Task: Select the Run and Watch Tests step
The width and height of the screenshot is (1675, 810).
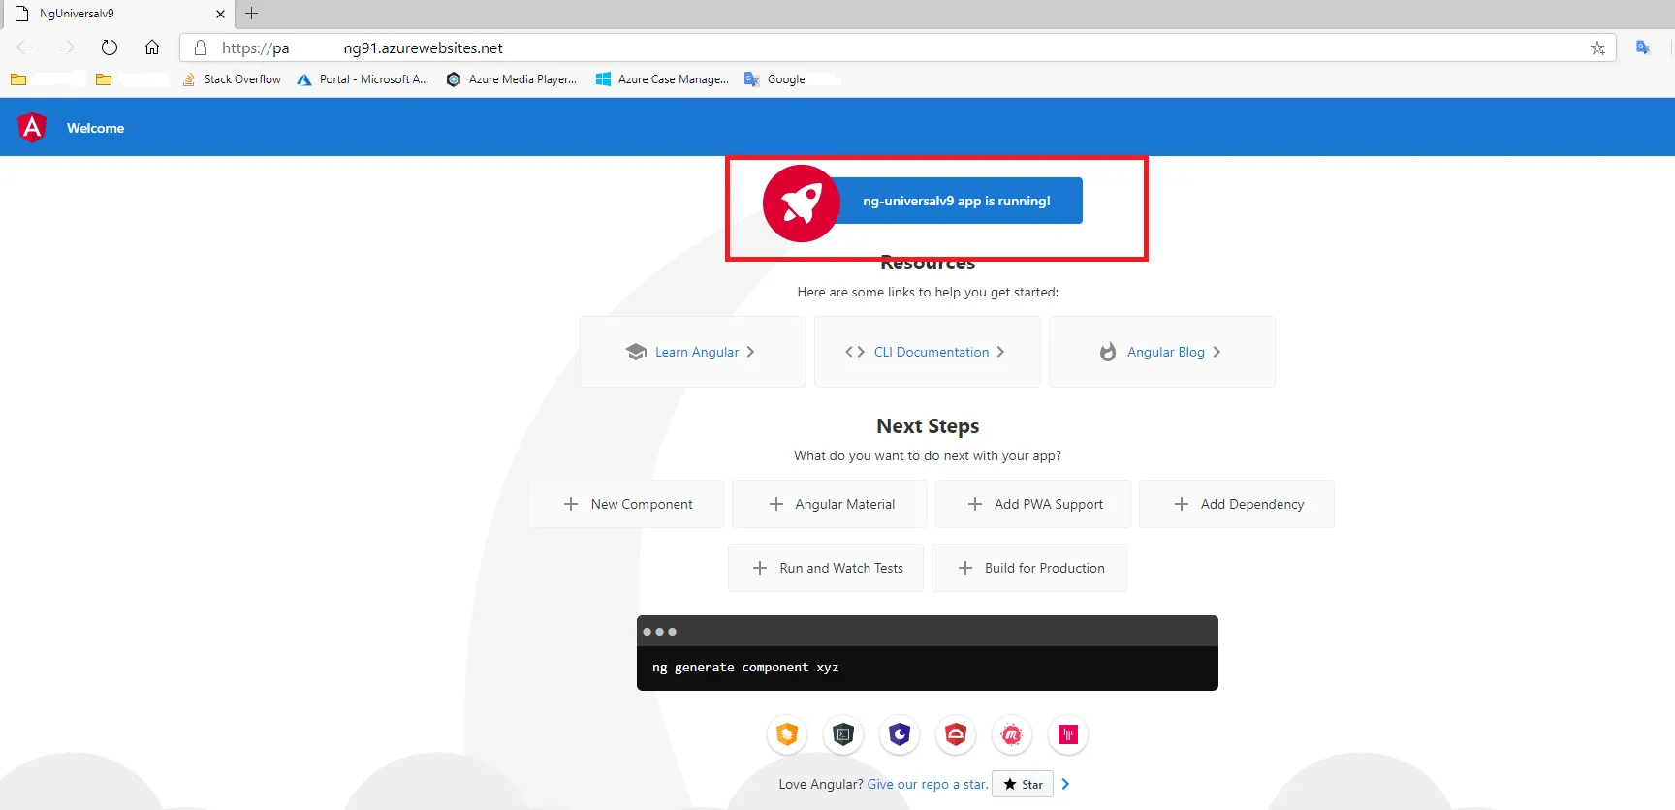Action: click(826, 568)
